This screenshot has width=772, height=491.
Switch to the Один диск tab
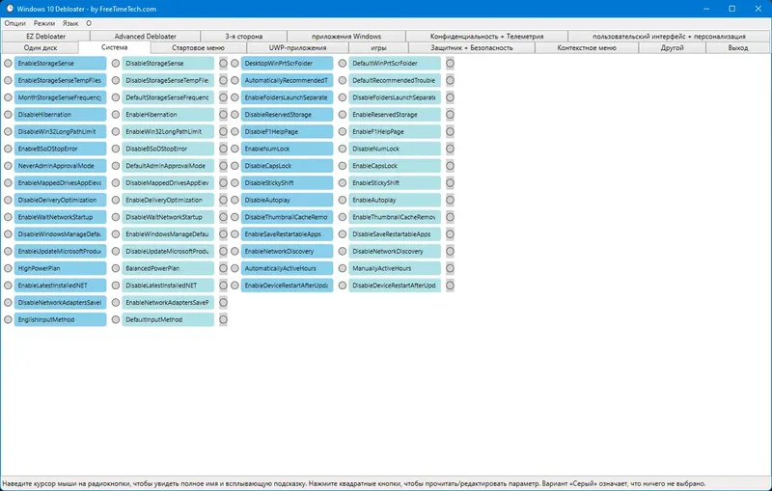pos(41,47)
